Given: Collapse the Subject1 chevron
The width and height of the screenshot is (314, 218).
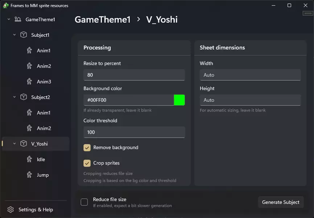Looking at the screenshot, I should (15, 35).
